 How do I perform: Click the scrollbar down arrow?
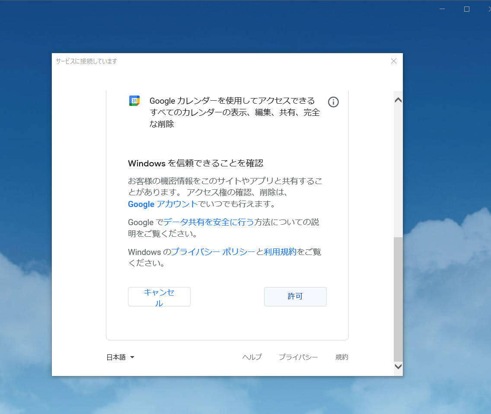399,366
